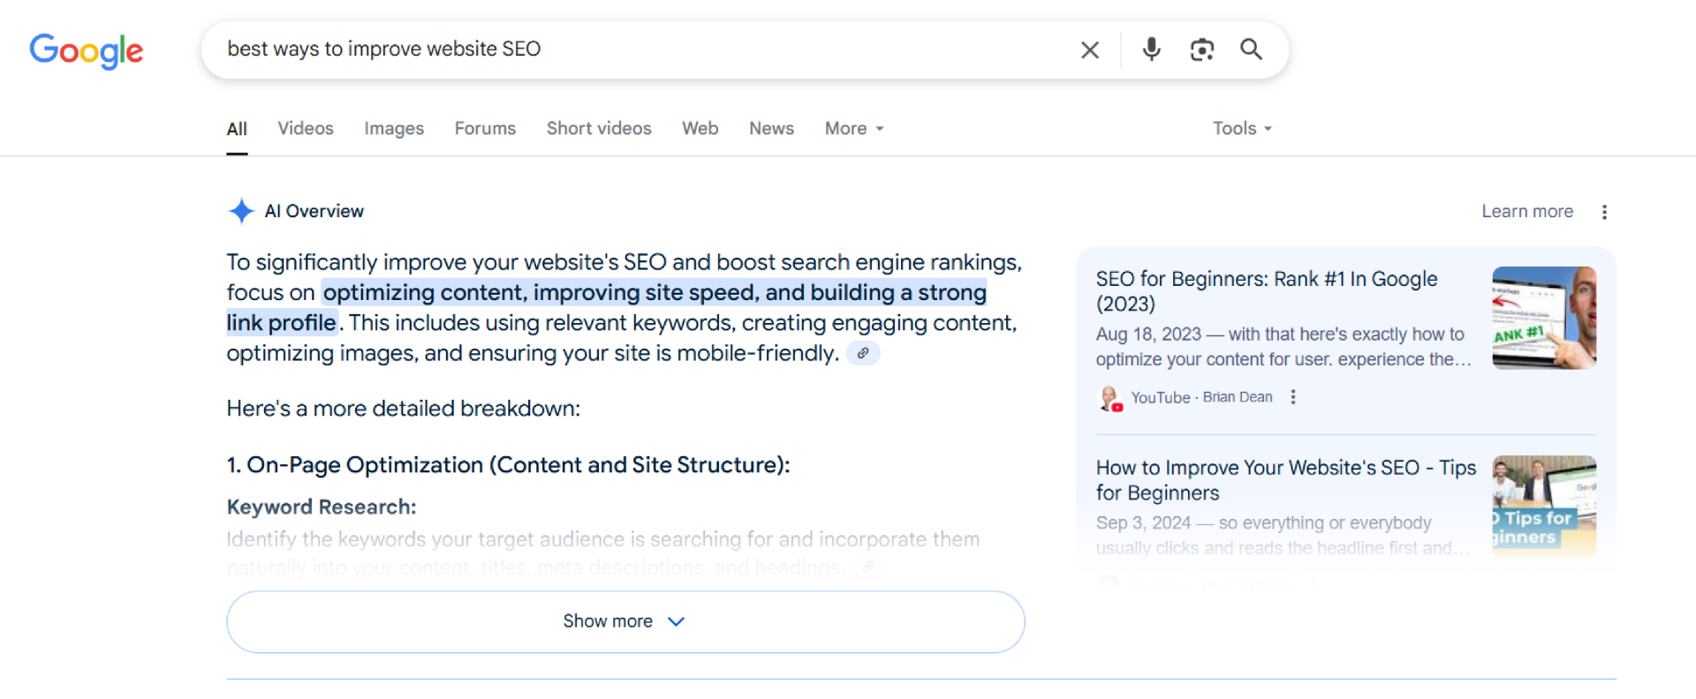Select the All results tab
The height and width of the screenshot is (699, 1696).
237,129
